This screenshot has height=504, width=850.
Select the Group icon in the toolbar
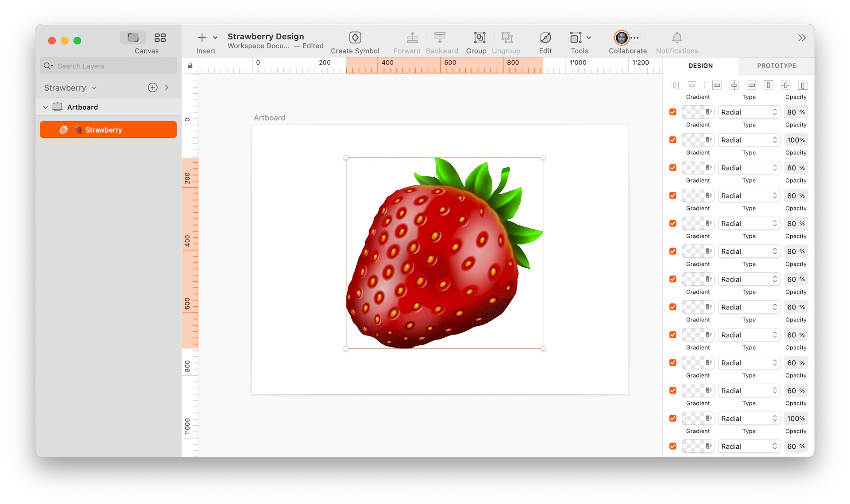(476, 38)
